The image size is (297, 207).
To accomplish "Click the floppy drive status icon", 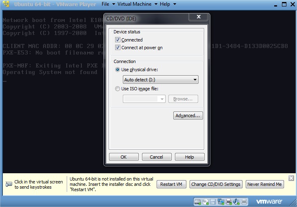I will [213, 202].
